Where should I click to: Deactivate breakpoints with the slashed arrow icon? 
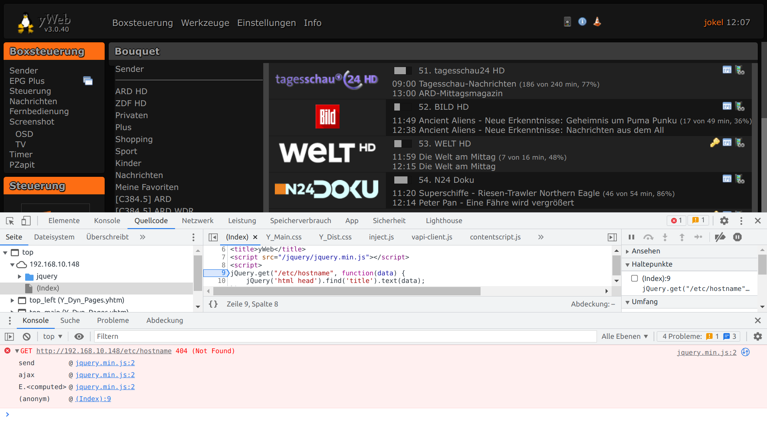coord(720,237)
